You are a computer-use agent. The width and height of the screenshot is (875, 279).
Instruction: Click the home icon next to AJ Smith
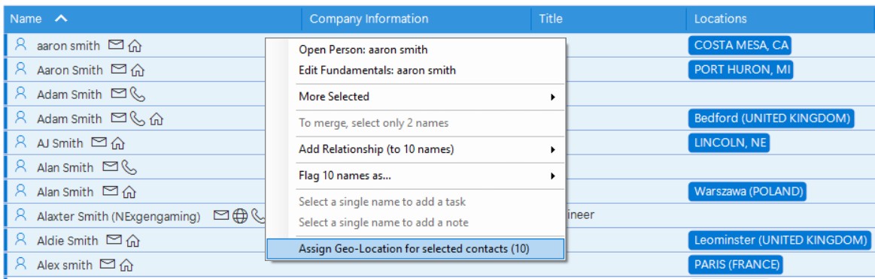(117, 143)
